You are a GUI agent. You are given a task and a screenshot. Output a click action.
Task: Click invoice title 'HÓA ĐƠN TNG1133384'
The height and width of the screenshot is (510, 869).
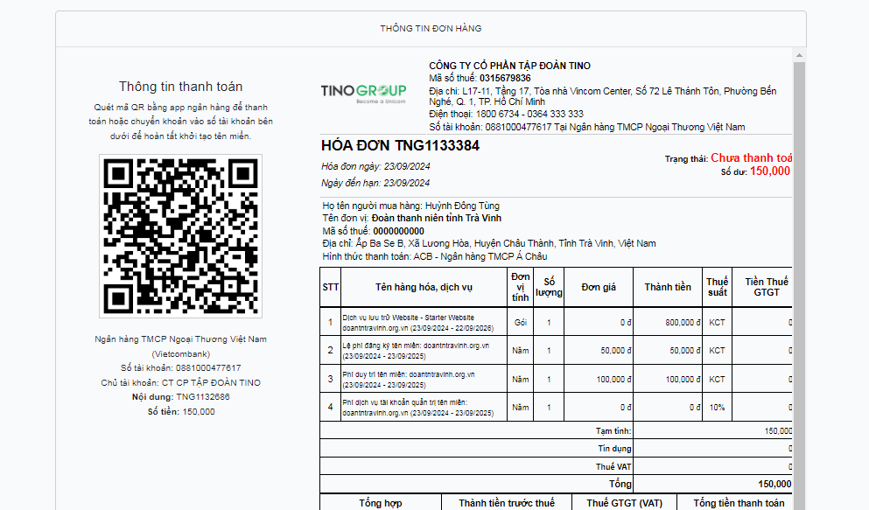[x=400, y=145]
